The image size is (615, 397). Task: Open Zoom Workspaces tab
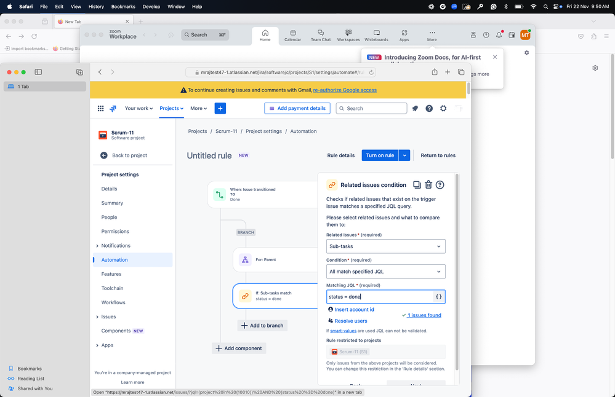(348, 36)
